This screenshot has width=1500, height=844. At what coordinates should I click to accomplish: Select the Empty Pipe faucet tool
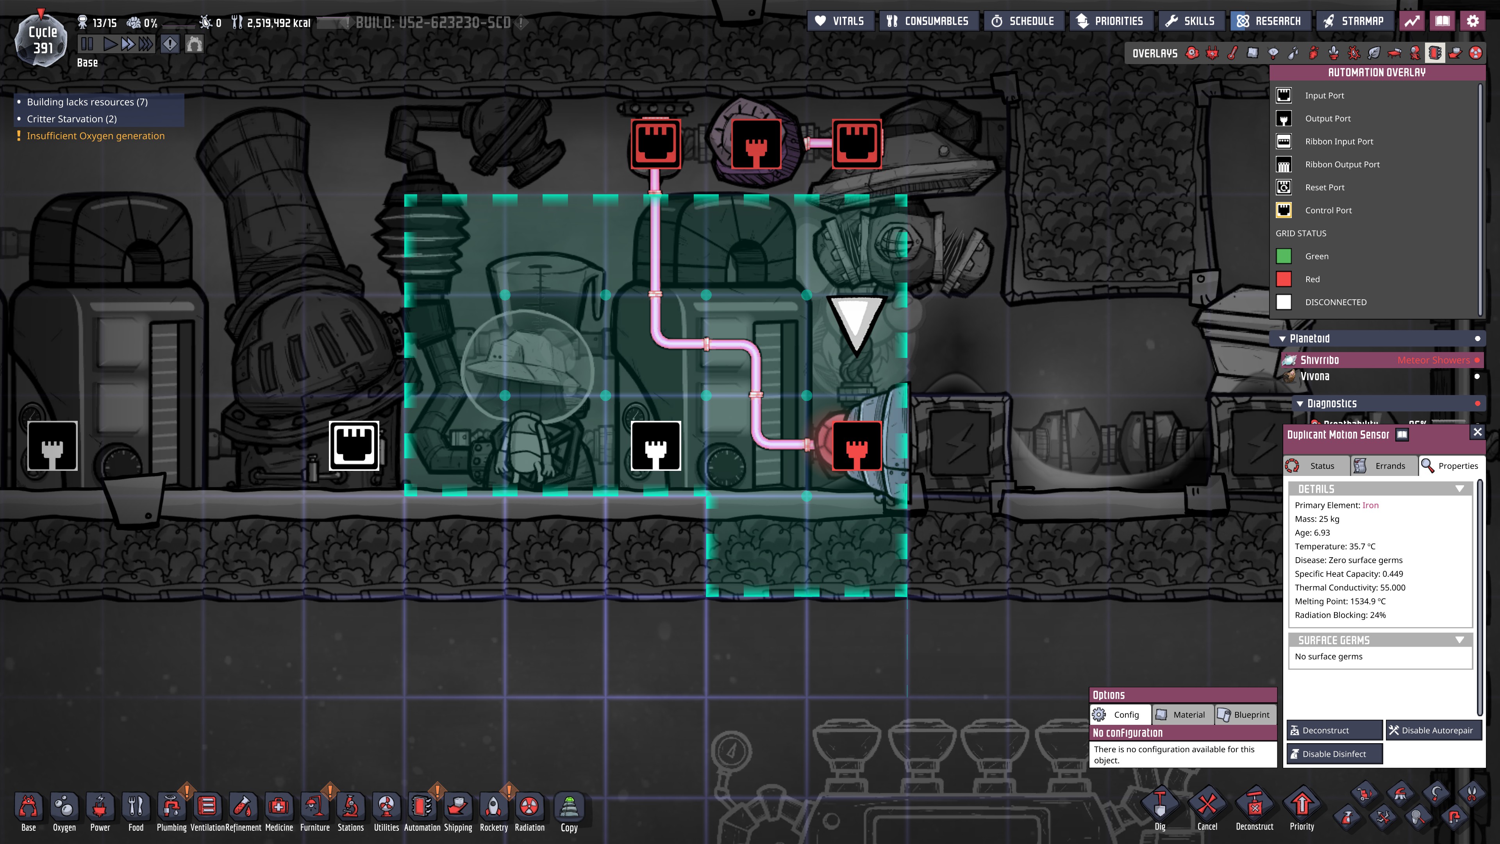(1454, 817)
